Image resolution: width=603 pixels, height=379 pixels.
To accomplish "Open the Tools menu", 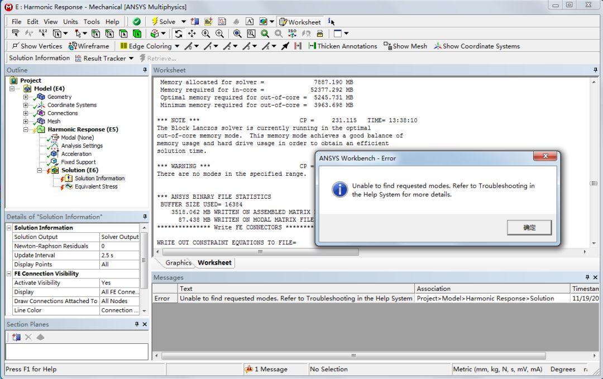I will click(92, 22).
